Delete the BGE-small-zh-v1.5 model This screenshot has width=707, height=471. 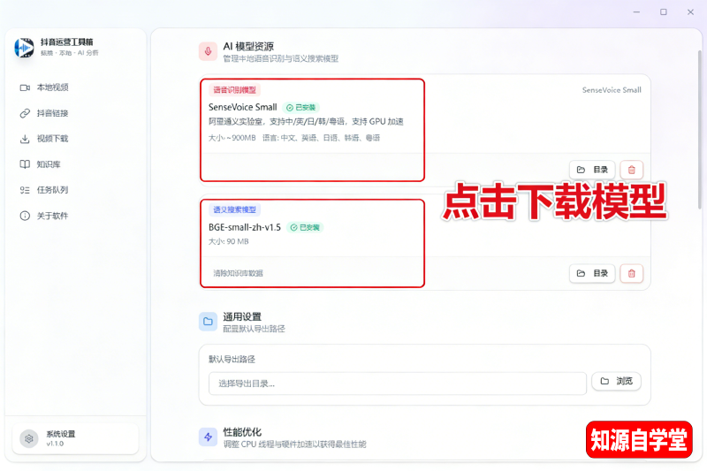point(631,274)
